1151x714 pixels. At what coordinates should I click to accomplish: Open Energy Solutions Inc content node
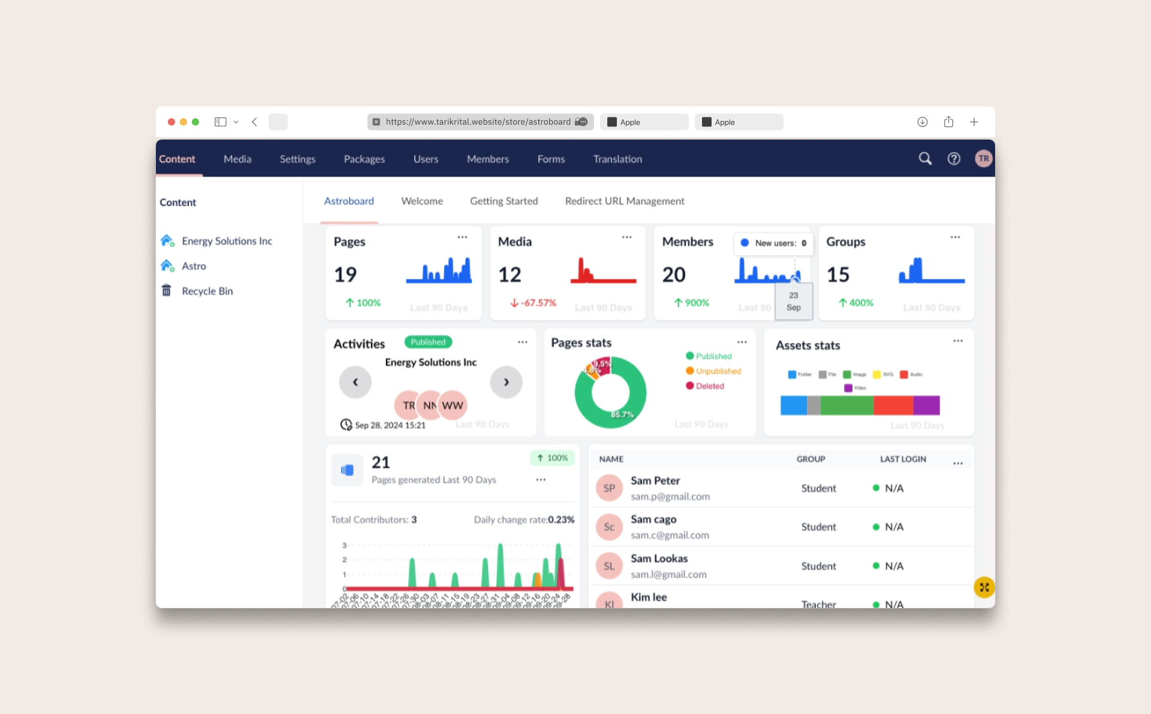click(227, 241)
